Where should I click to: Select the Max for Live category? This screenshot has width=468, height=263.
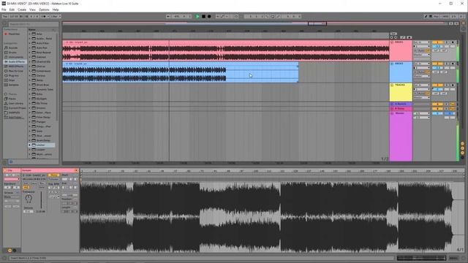pos(15,71)
